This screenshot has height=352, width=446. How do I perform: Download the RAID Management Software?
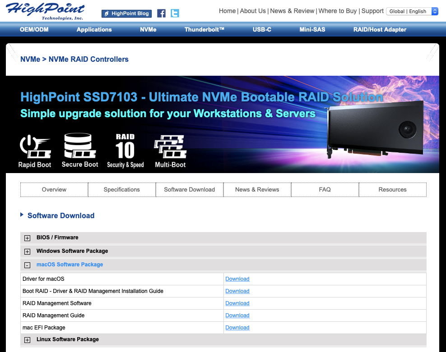237,303
